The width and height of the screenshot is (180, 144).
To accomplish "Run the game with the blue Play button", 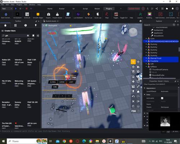I will [x=16, y=9].
